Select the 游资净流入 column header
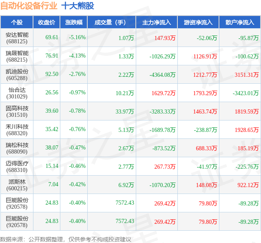The height and width of the screenshot is (243, 261). [x=198, y=22]
